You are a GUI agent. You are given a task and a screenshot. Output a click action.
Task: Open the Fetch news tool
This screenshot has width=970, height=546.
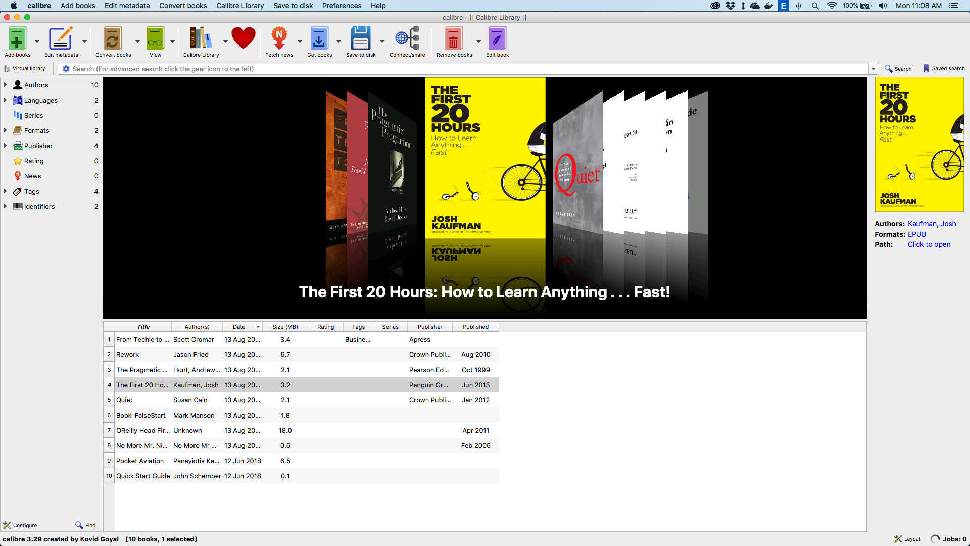(x=279, y=39)
